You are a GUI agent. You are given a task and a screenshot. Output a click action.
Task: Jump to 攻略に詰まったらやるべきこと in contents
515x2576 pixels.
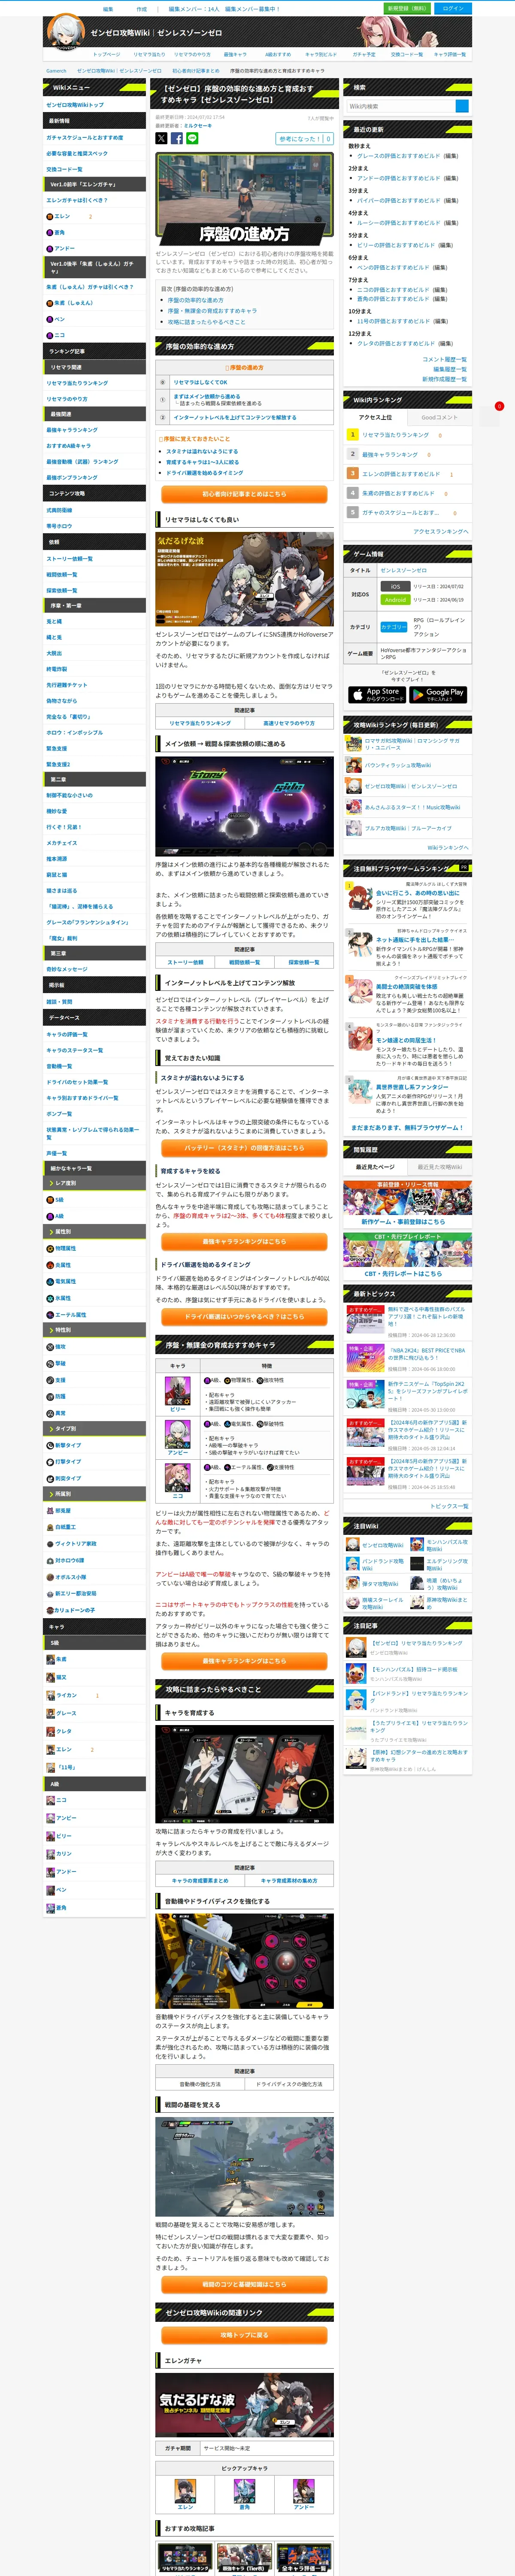[206, 322]
